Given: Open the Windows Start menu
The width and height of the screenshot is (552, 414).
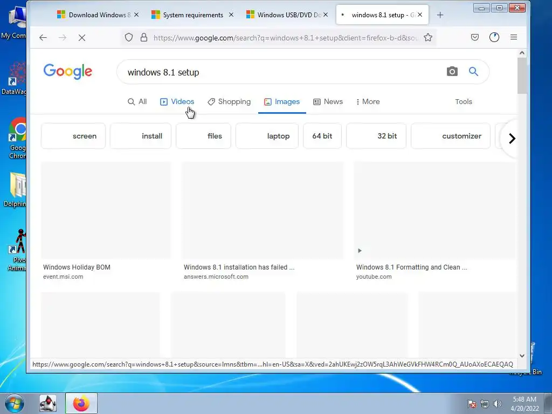Looking at the screenshot, I should (x=15, y=403).
